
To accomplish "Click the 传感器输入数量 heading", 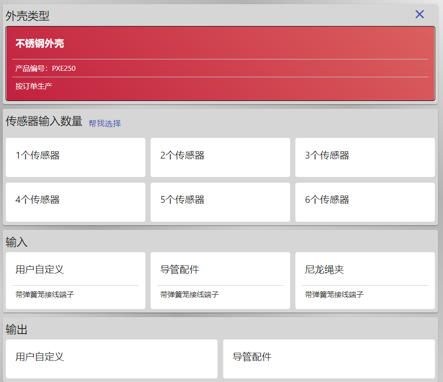I will point(44,121).
